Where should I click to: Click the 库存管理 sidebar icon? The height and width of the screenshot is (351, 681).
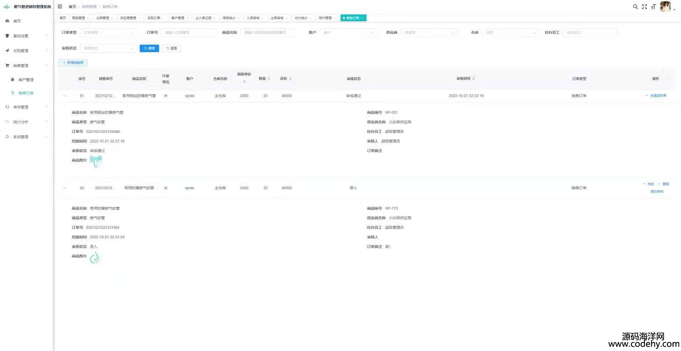tap(7, 107)
